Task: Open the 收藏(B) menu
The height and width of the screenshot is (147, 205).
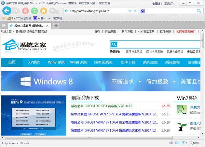Action: (x=157, y=4)
